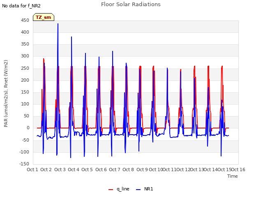This screenshot has height=197, width=263.
Task: Click the -50 y-axis tick label
Action: tap(25, 140)
